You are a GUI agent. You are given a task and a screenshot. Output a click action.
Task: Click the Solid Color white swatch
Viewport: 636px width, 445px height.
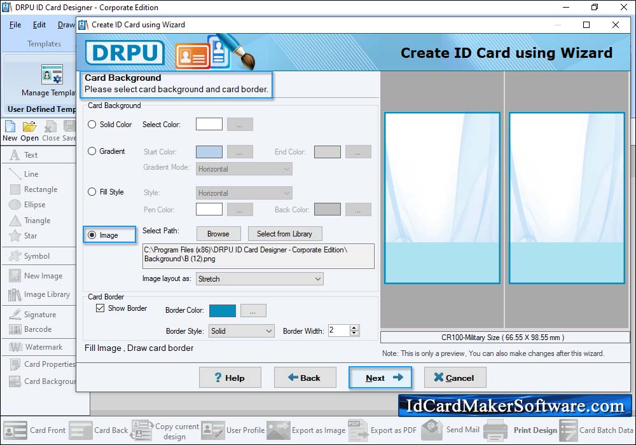point(209,125)
